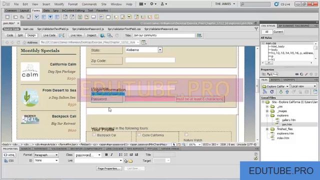Switch to the Common insert tab
The height and width of the screenshot is (180, 320).
[x=11, y=10]
